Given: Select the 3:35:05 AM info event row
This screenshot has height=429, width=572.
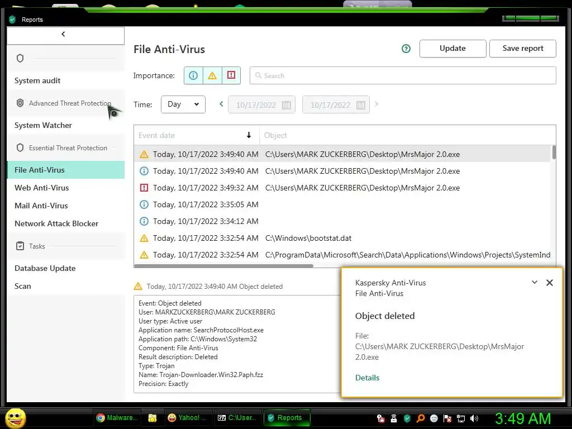Looking at the screenshot, I should [x=342, y=204].
